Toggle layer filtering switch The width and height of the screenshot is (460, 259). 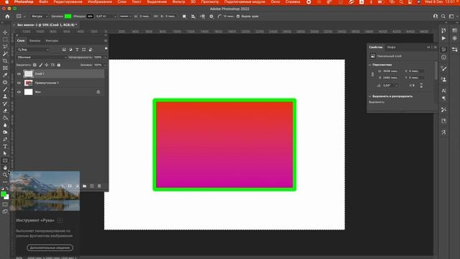[x=106, y=48]
